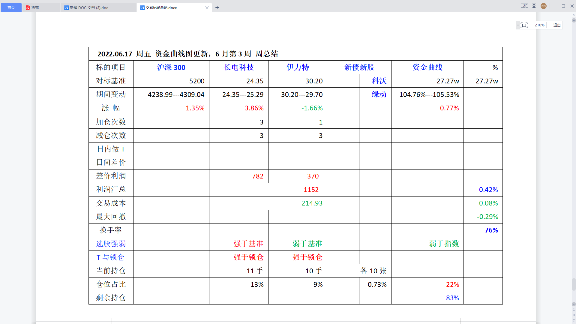576x324 pixels.
Task: Open the WPS workspace grid icon
Action: click(x=534, y=6)
